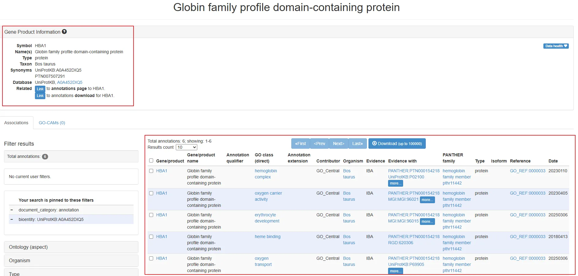Expand the Ontology (aspect) filter
This screenshot has height=276, width=578.
(71, 247)
